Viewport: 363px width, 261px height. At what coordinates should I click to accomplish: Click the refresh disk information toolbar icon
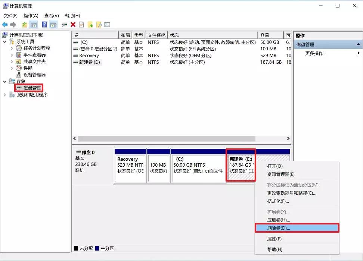[64, 24]
